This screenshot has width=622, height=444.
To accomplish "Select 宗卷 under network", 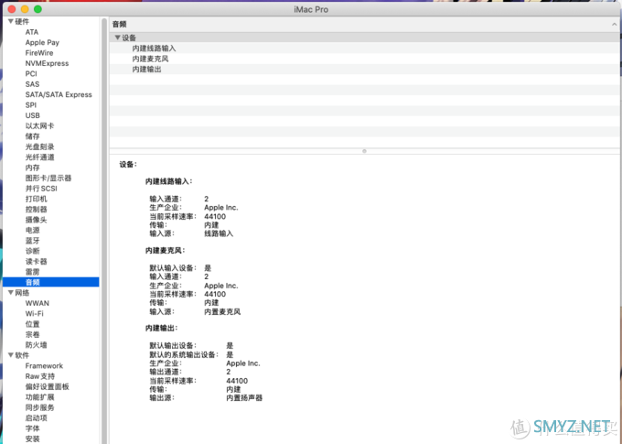I will click(33, 334).
